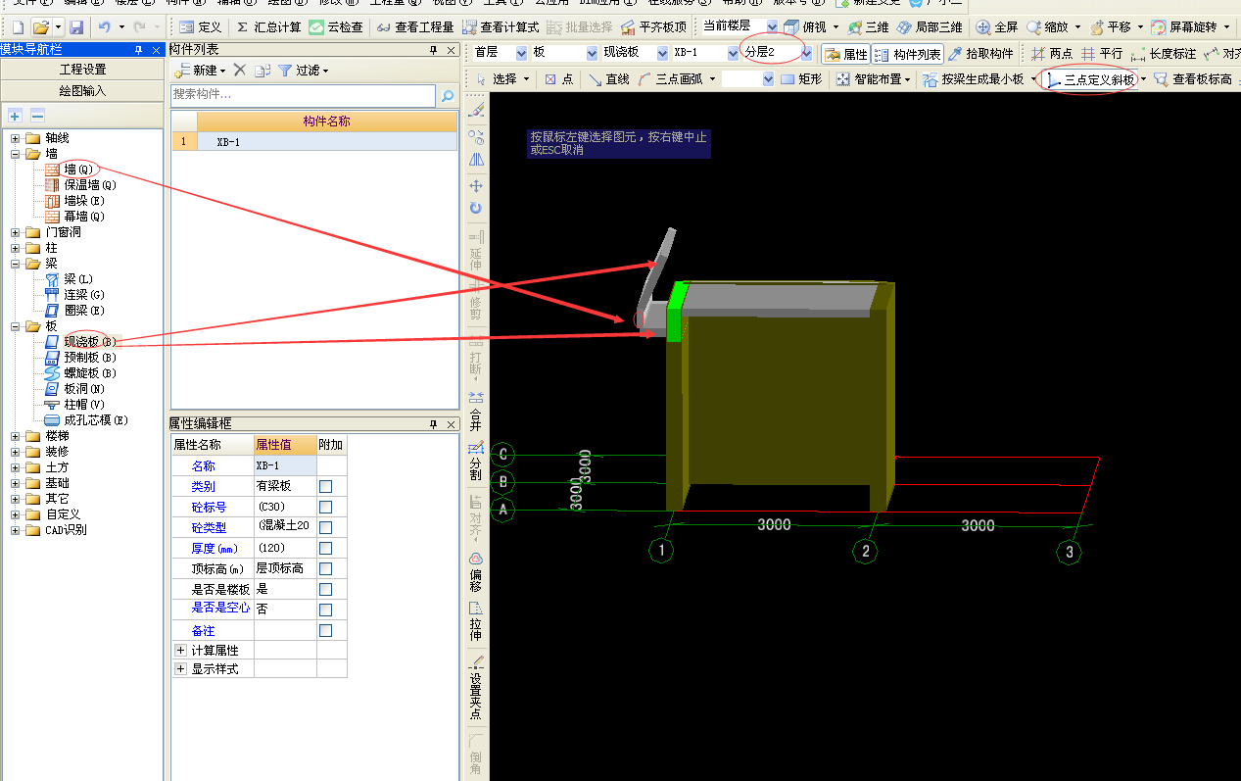This screenshot has width=1241, height=781.
Task: Click 设置夹点 set grip points tool
Action: pos(476,688)
